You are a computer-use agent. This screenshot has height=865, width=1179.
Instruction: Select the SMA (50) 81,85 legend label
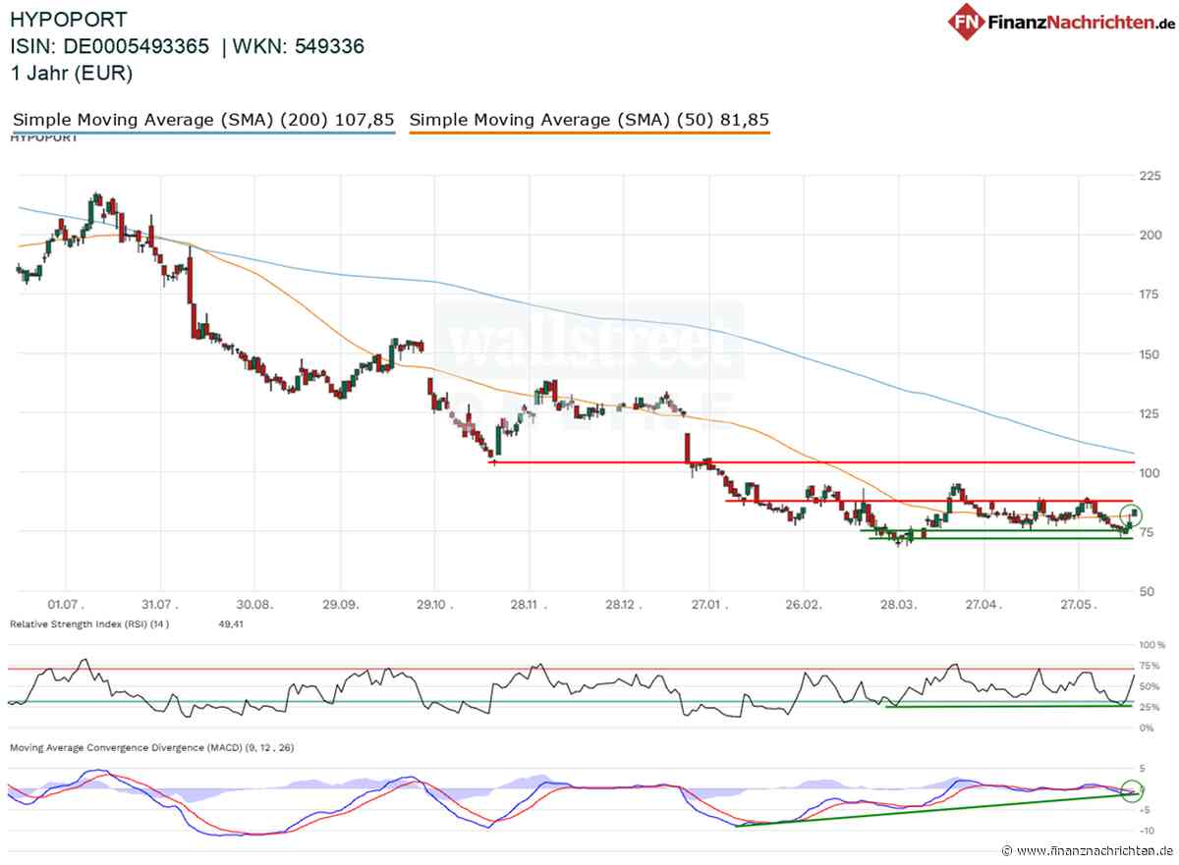coord(589,120)
